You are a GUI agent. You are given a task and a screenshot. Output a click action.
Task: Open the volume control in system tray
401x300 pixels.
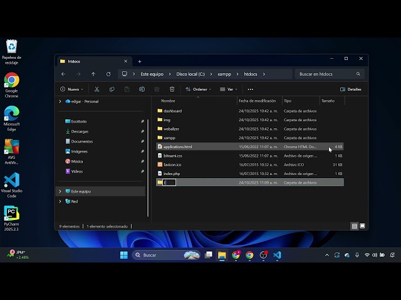pyautogui.click(x=375, y=255)
